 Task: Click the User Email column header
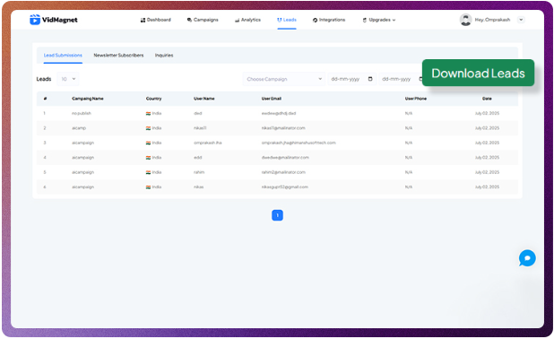[272, 99]
